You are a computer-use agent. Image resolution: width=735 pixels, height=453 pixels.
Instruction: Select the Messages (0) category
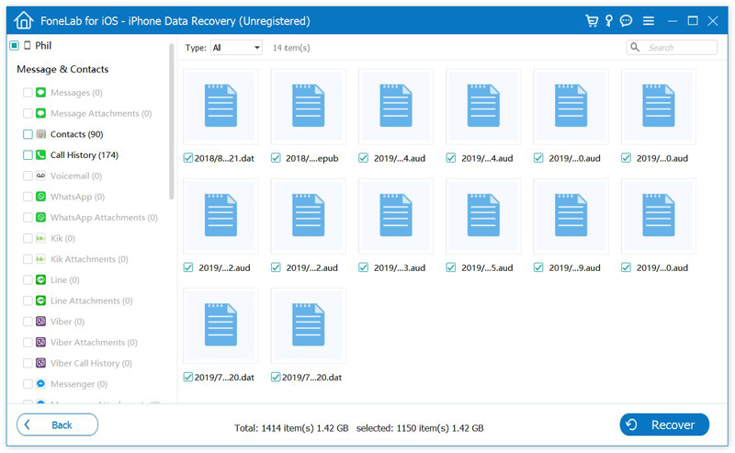pyautogui.click(x=76, y=93)
